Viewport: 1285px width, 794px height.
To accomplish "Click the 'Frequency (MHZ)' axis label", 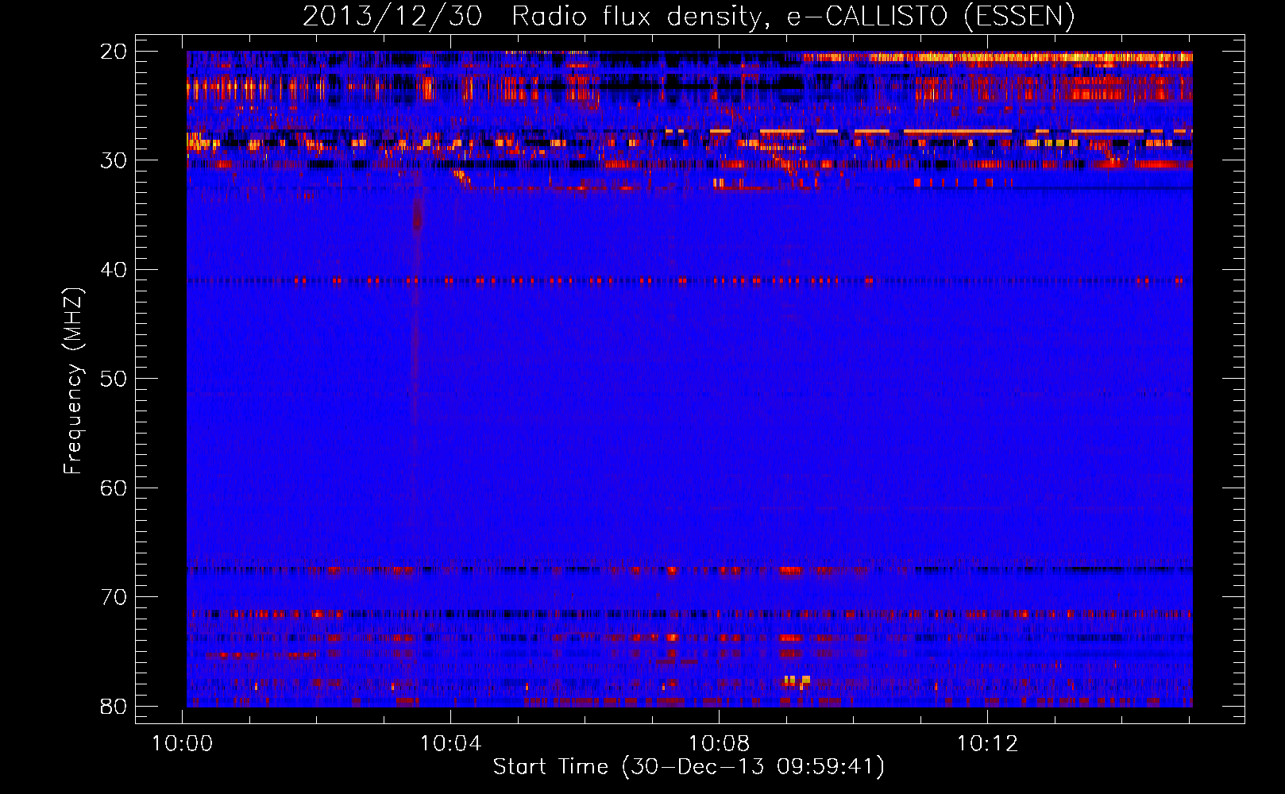I will coord(72,381).
